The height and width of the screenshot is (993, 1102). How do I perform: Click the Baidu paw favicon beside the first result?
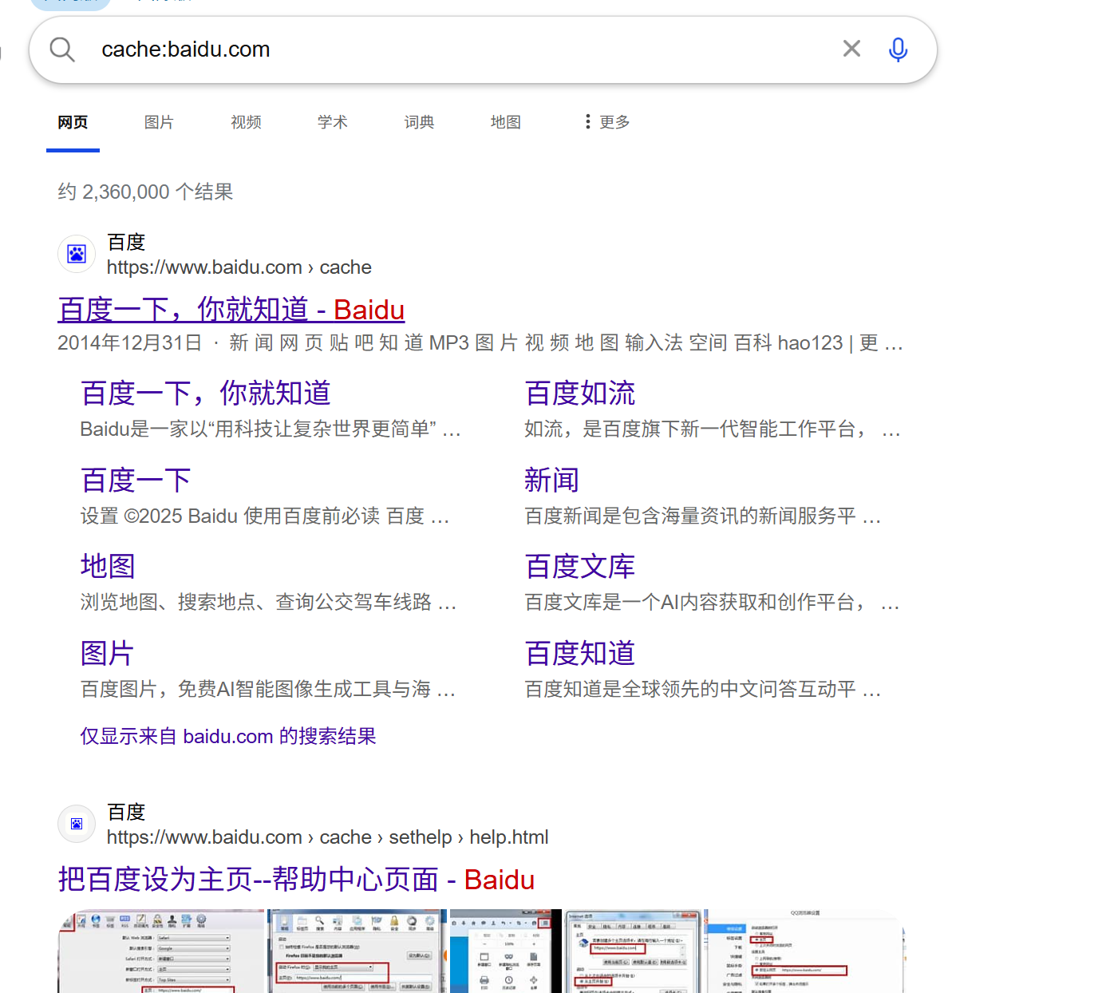76,253
